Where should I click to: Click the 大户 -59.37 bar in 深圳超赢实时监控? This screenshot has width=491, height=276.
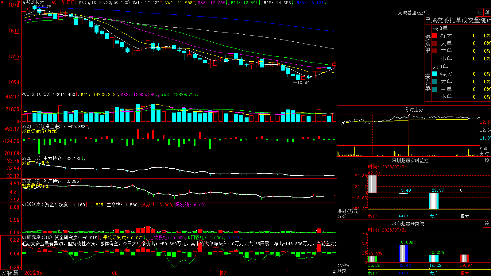tap(434, 201)
